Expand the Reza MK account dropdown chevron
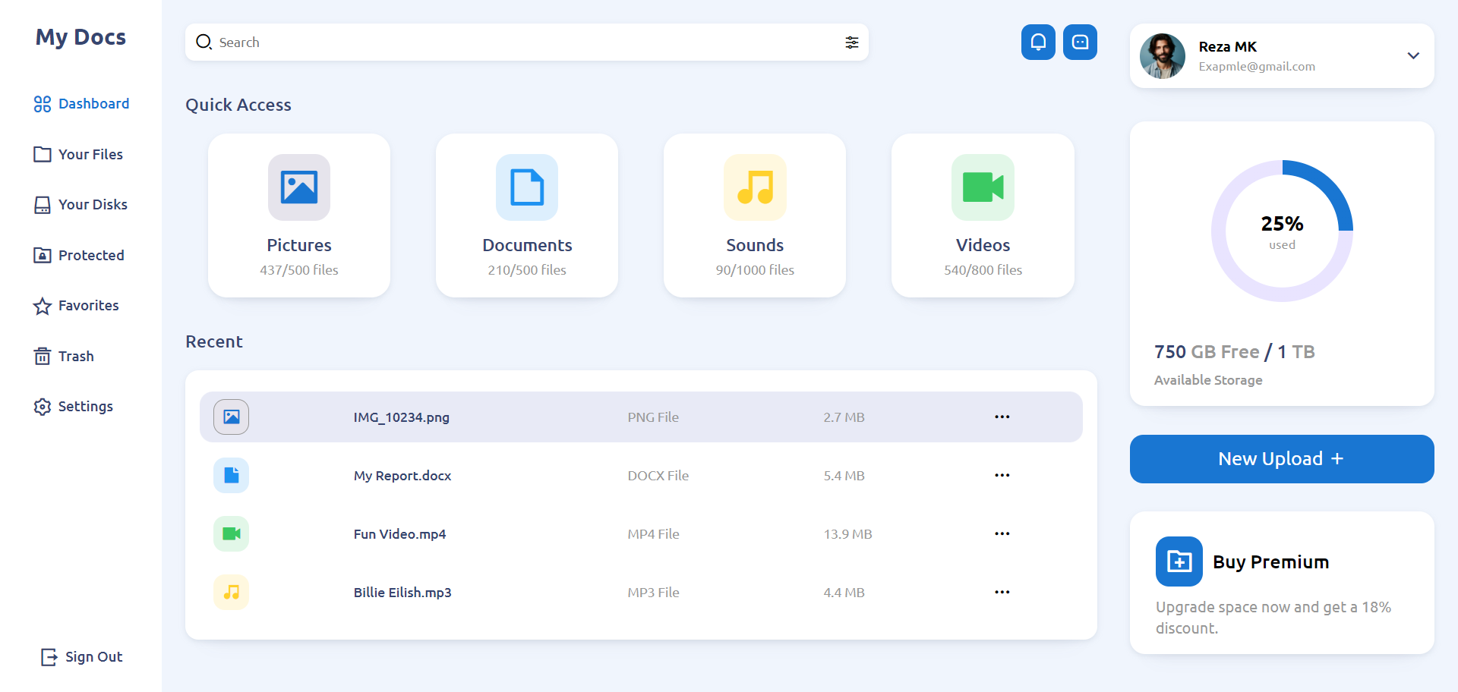This screenshot has height=692, width=1458. click(1413, 55)
